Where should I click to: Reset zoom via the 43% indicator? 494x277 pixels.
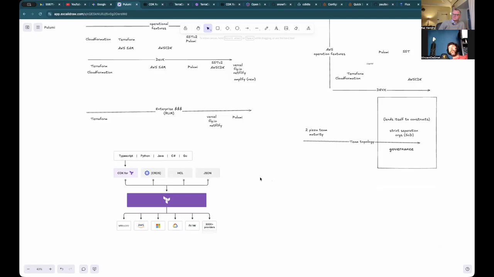pyautogui.click(x=39, y=269)
